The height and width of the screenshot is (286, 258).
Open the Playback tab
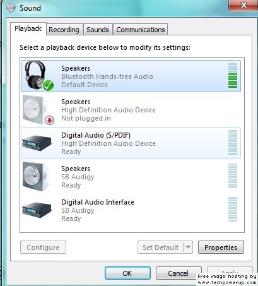(28, 28)
